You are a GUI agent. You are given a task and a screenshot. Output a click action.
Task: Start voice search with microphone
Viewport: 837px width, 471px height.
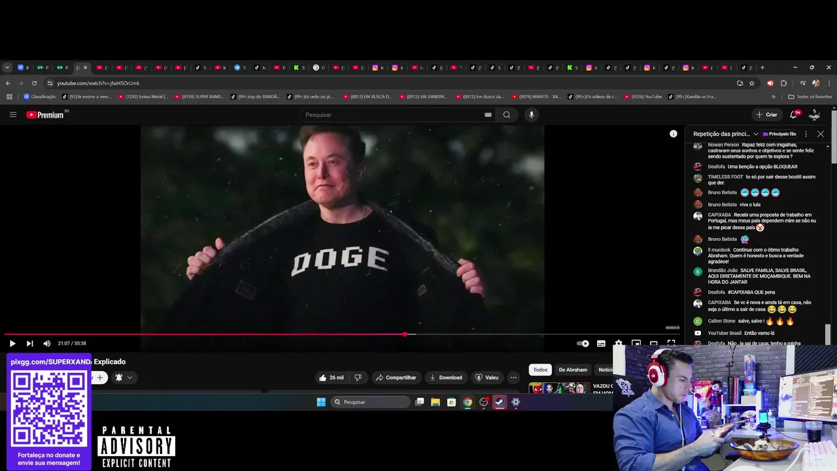[x=531, y=114]
